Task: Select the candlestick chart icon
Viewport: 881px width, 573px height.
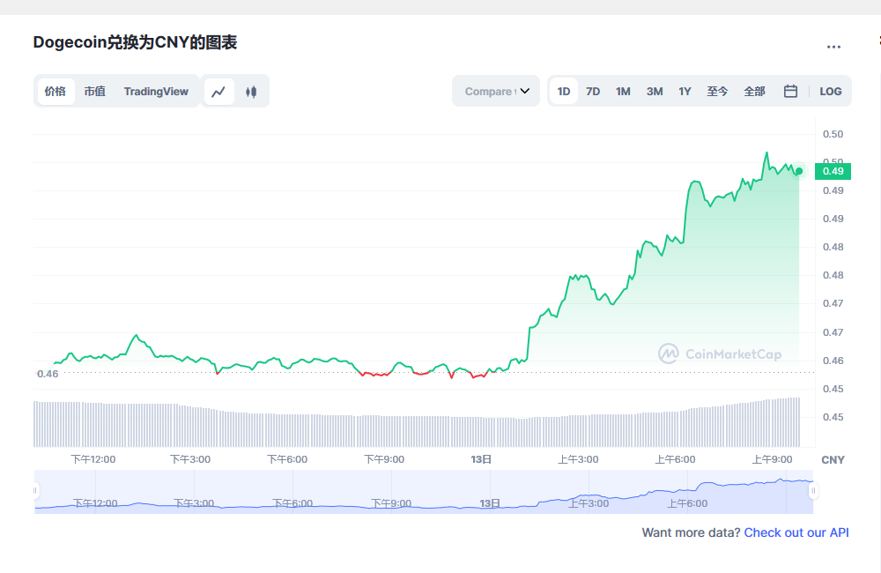Action: pos(252,91)
